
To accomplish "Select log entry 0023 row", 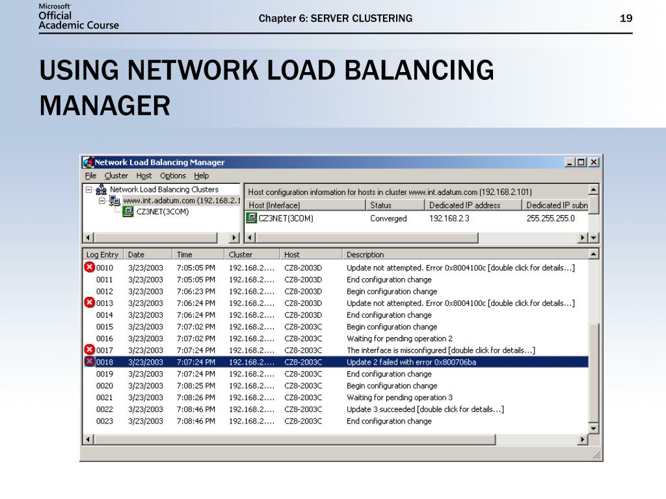I will click(x=336, y=421).
